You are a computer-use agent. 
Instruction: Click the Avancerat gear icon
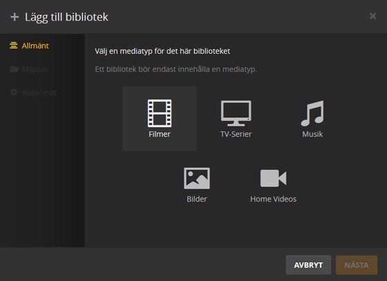coord(14,93)
